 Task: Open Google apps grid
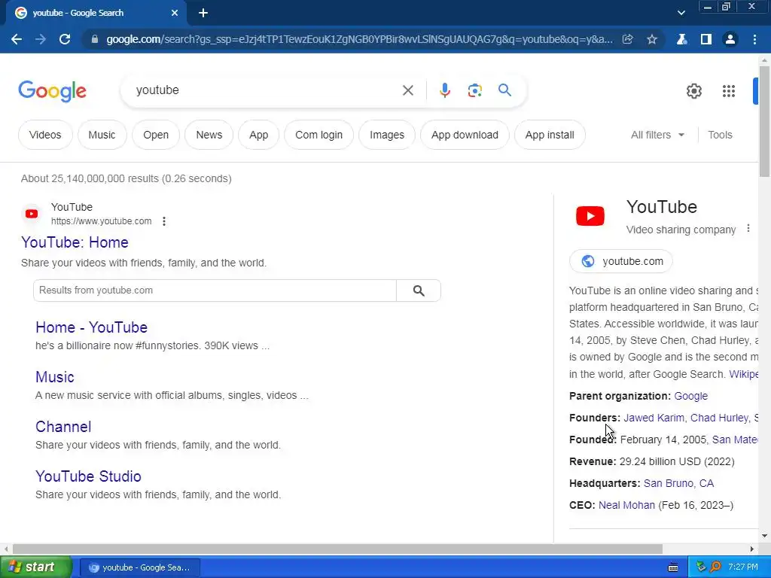coord(729,91)
